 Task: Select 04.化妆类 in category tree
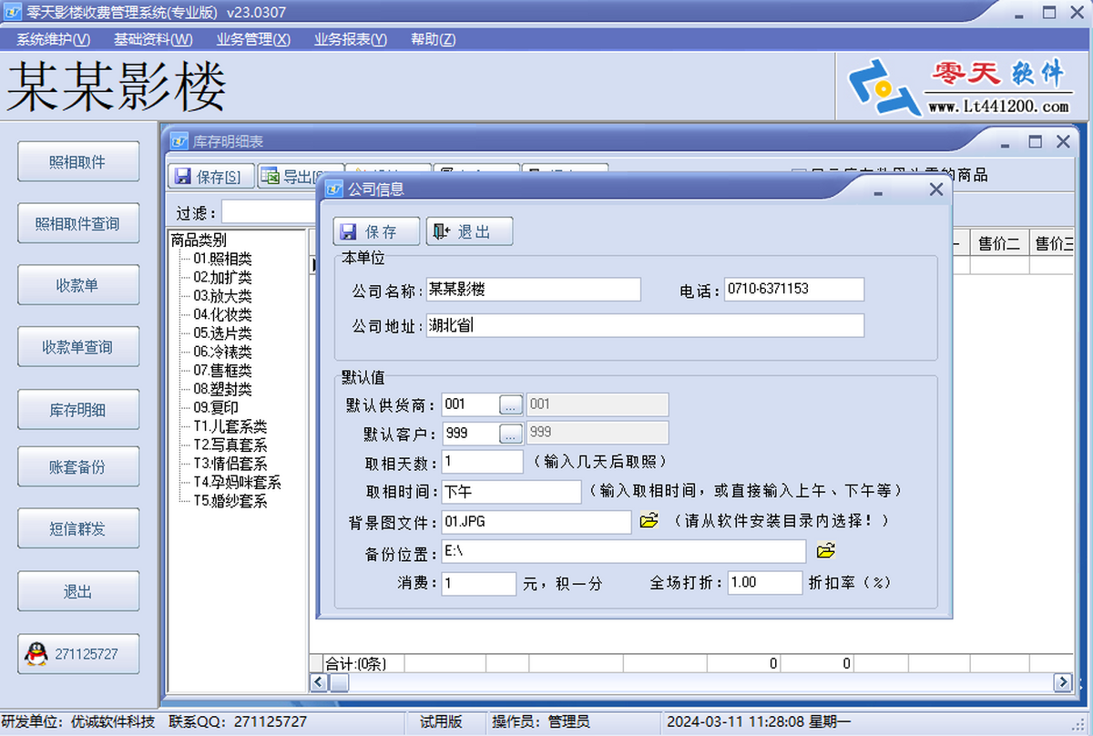tap(222, 314)
